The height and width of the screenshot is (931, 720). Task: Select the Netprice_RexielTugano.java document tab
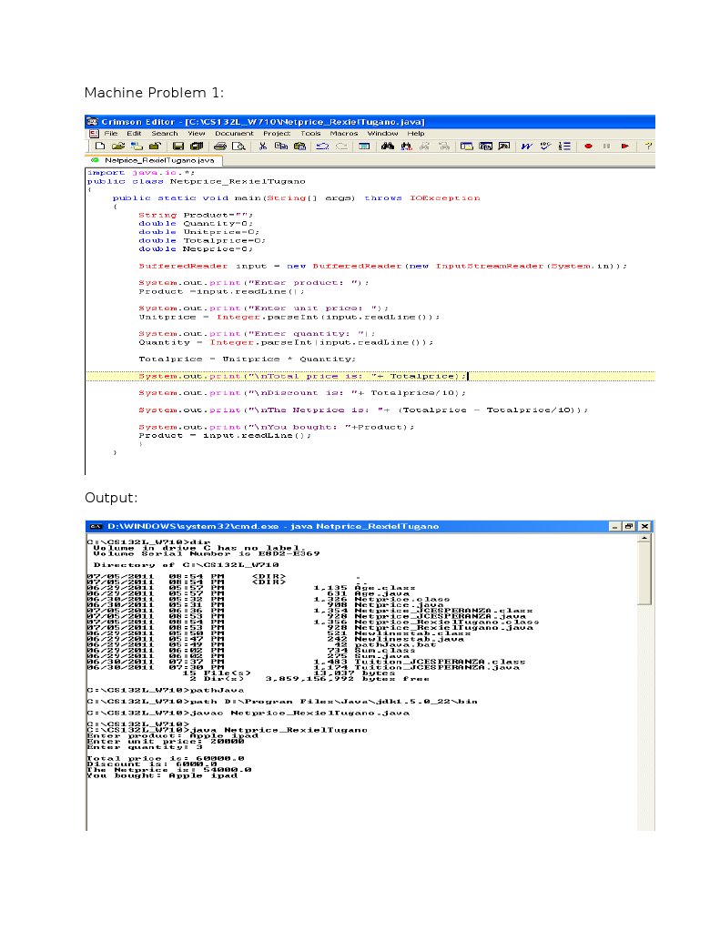click(155, 160)
